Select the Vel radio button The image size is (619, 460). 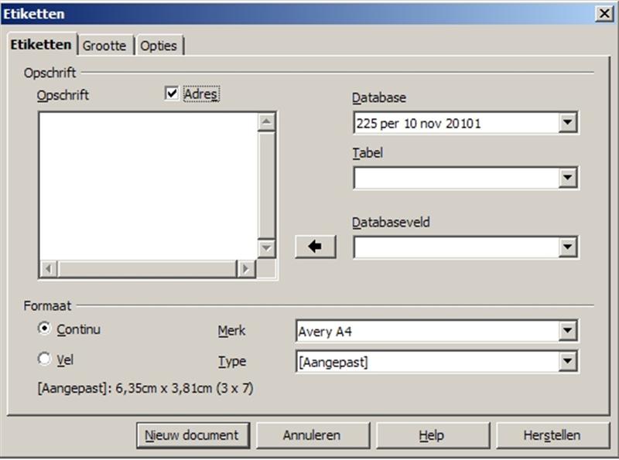[x=45, y=359]
